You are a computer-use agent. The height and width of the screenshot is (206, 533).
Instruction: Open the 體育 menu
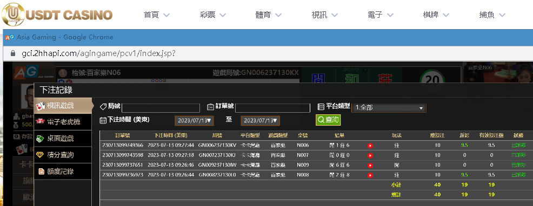[269, 15]
